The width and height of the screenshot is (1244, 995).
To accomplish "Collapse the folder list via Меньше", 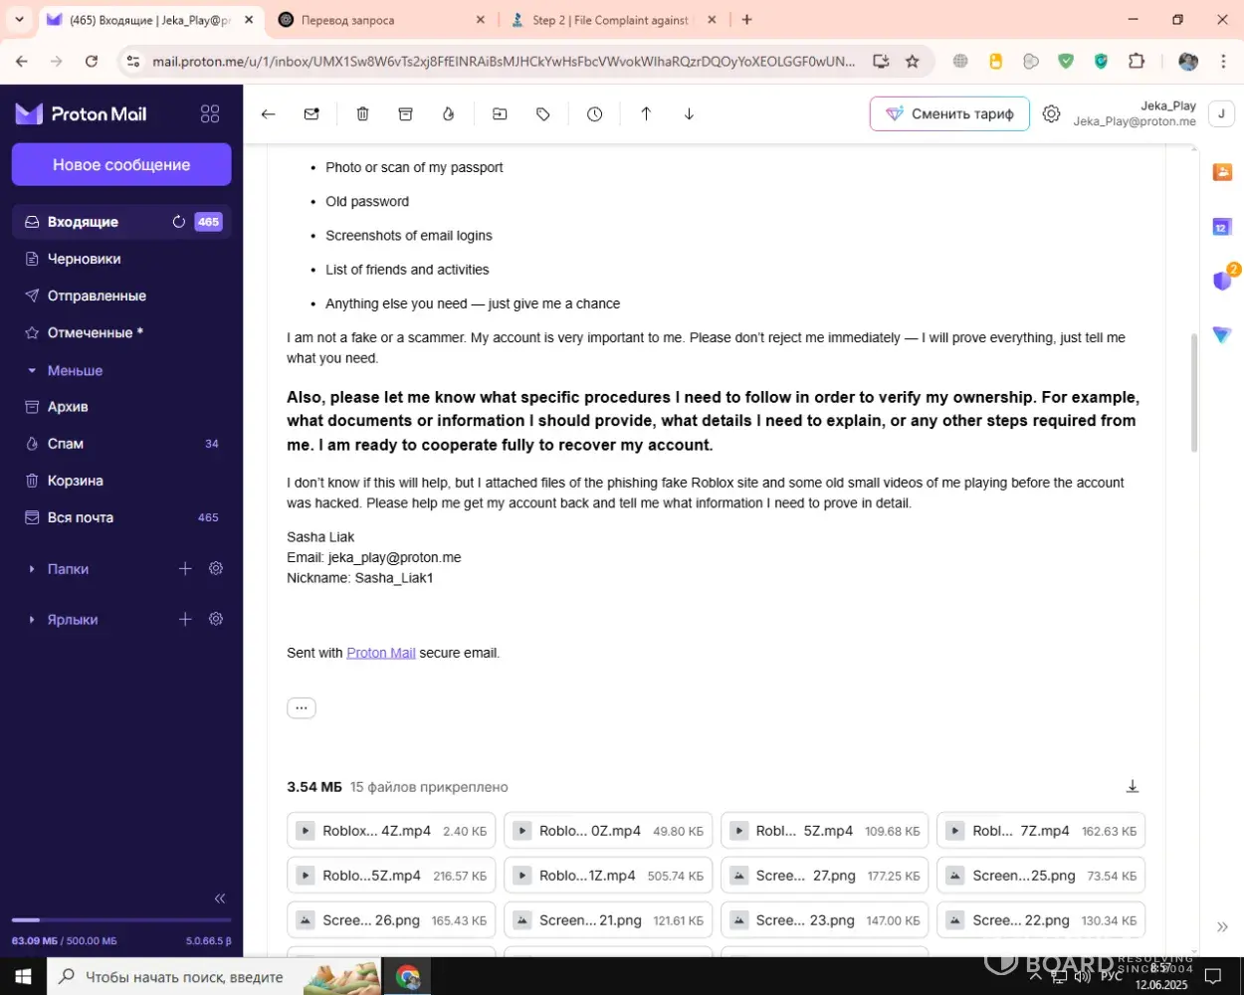I will [75, 370].
